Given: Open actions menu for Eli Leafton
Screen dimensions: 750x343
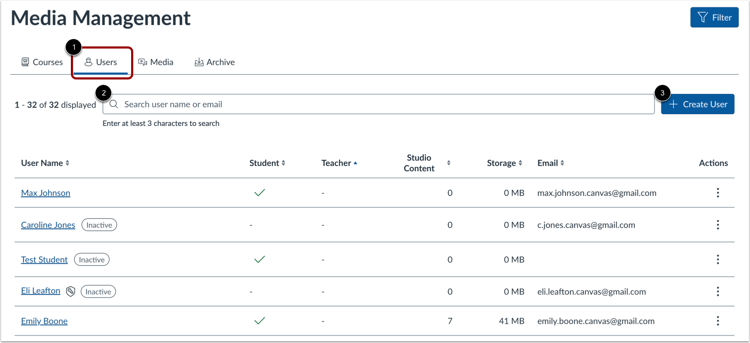Looking at the screenshot, I should pos(718,292).
